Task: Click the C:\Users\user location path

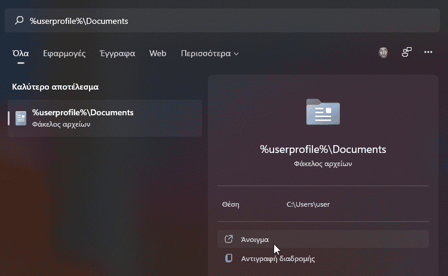Action: coord(308,204)
